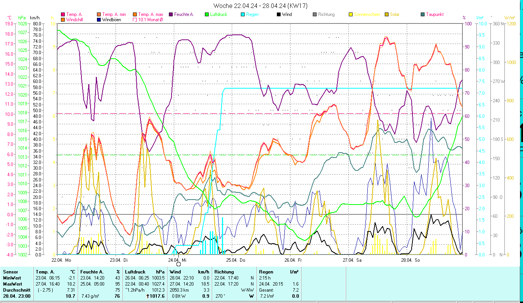Image resolution: width=523 pixels, height=303 pixels.
Task: Click the blue Windböen legend swatch
Action: pyautogui.click(x=99, y=20)
